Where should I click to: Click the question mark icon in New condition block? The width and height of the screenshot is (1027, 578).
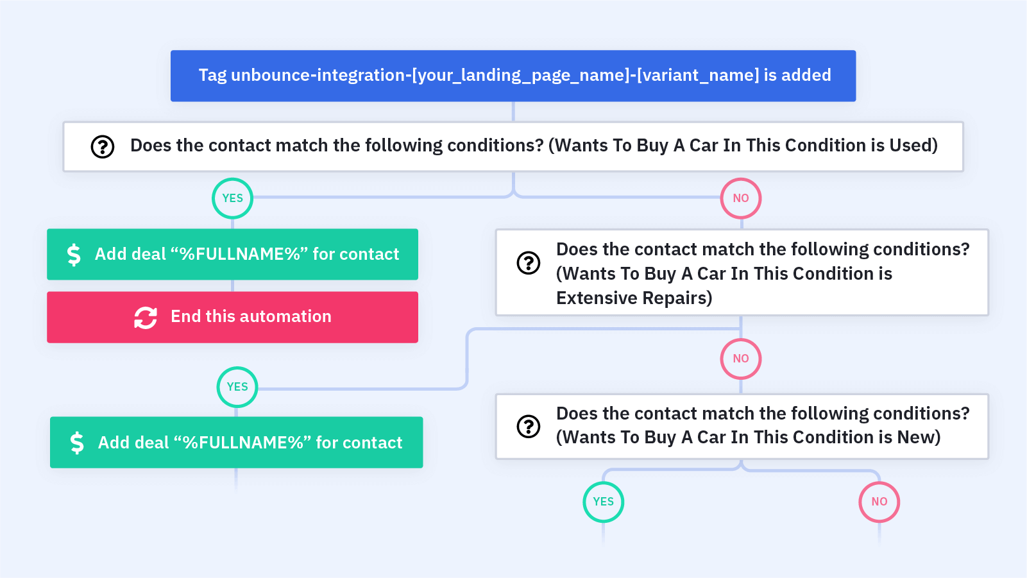click(529, 426)
